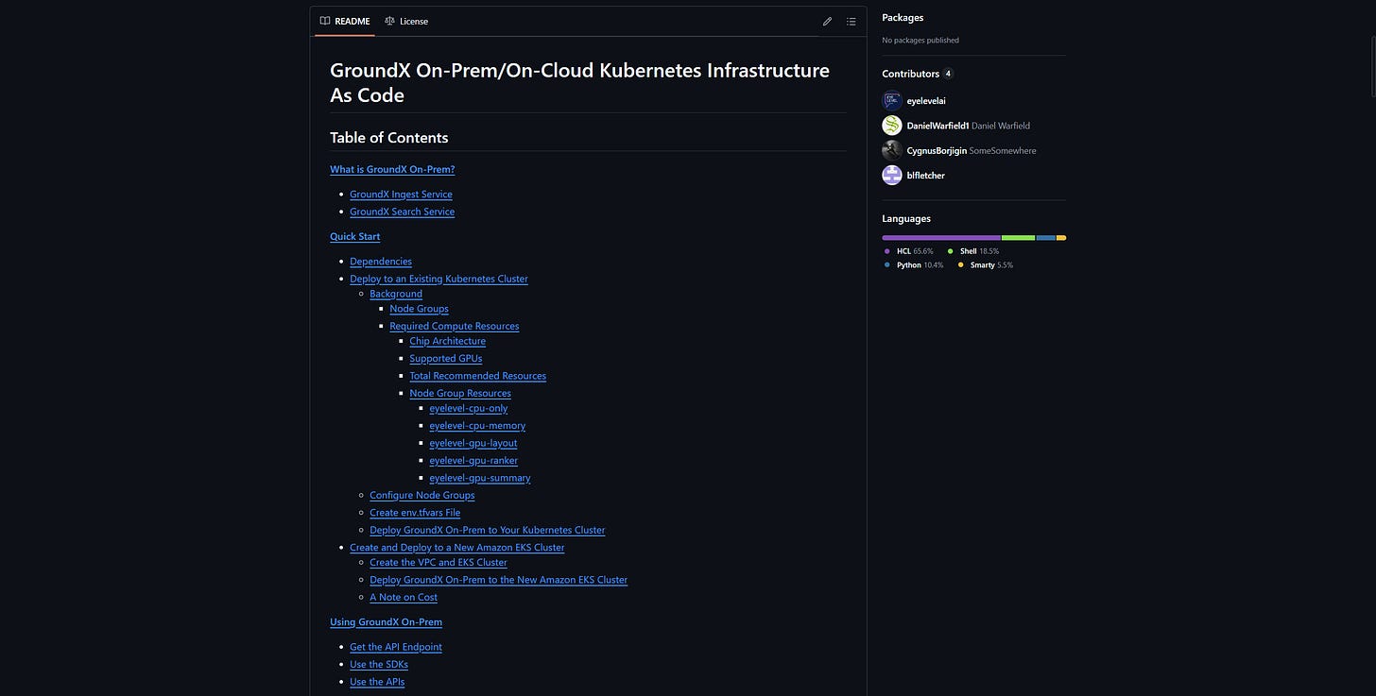
Task: Open 'Deploy GroundX On-Prem to the New Amazon EKS Cluster'
Action: click(x=499, y=580)
